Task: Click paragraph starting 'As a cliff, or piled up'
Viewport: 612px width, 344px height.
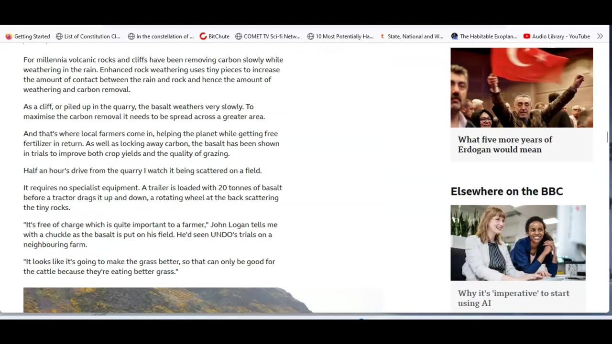Action: 144,111
